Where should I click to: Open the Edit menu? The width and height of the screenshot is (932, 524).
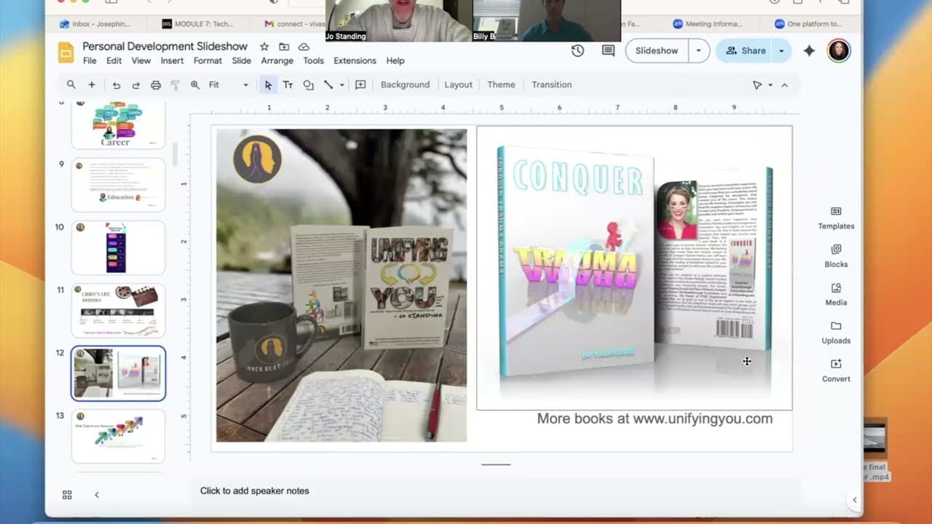coord(114,61)
